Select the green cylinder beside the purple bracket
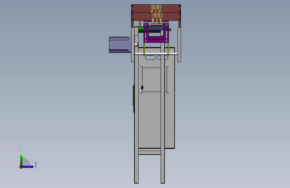Screen dimensions: 290x188 (141, 30)
